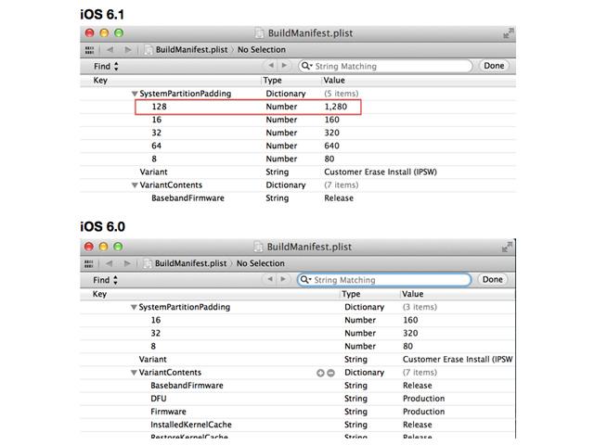The width and height of the screenshot is (594, 445).
Task: Focus String Matching search field in iOS 6.1 window
Action: 386,66
